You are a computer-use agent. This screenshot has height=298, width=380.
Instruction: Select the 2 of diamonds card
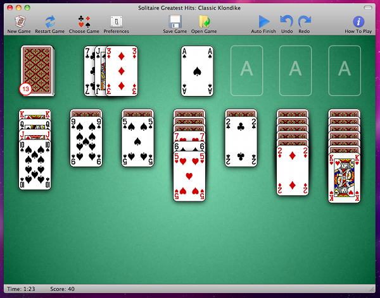tap(293, 170)
